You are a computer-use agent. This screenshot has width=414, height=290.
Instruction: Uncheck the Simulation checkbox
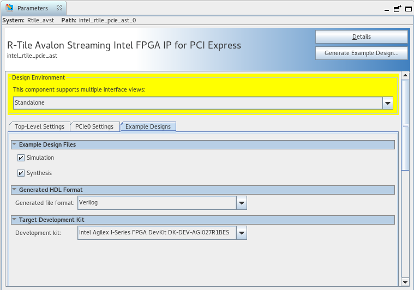[x=21, y=158]
